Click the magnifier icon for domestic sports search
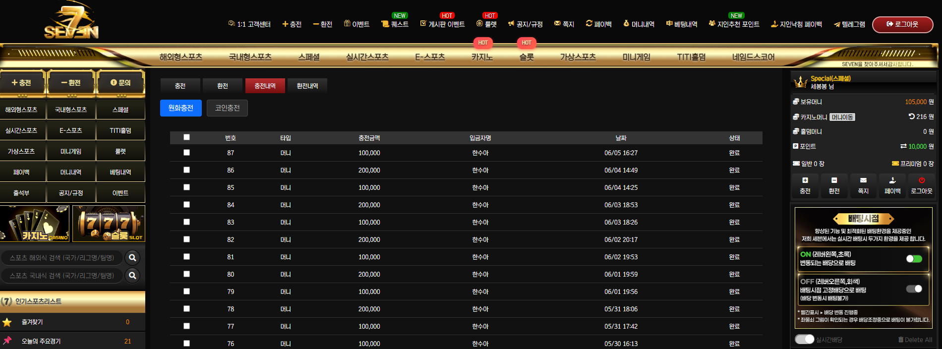This screenshot has width=942, height=349. (x=132, y=276)
